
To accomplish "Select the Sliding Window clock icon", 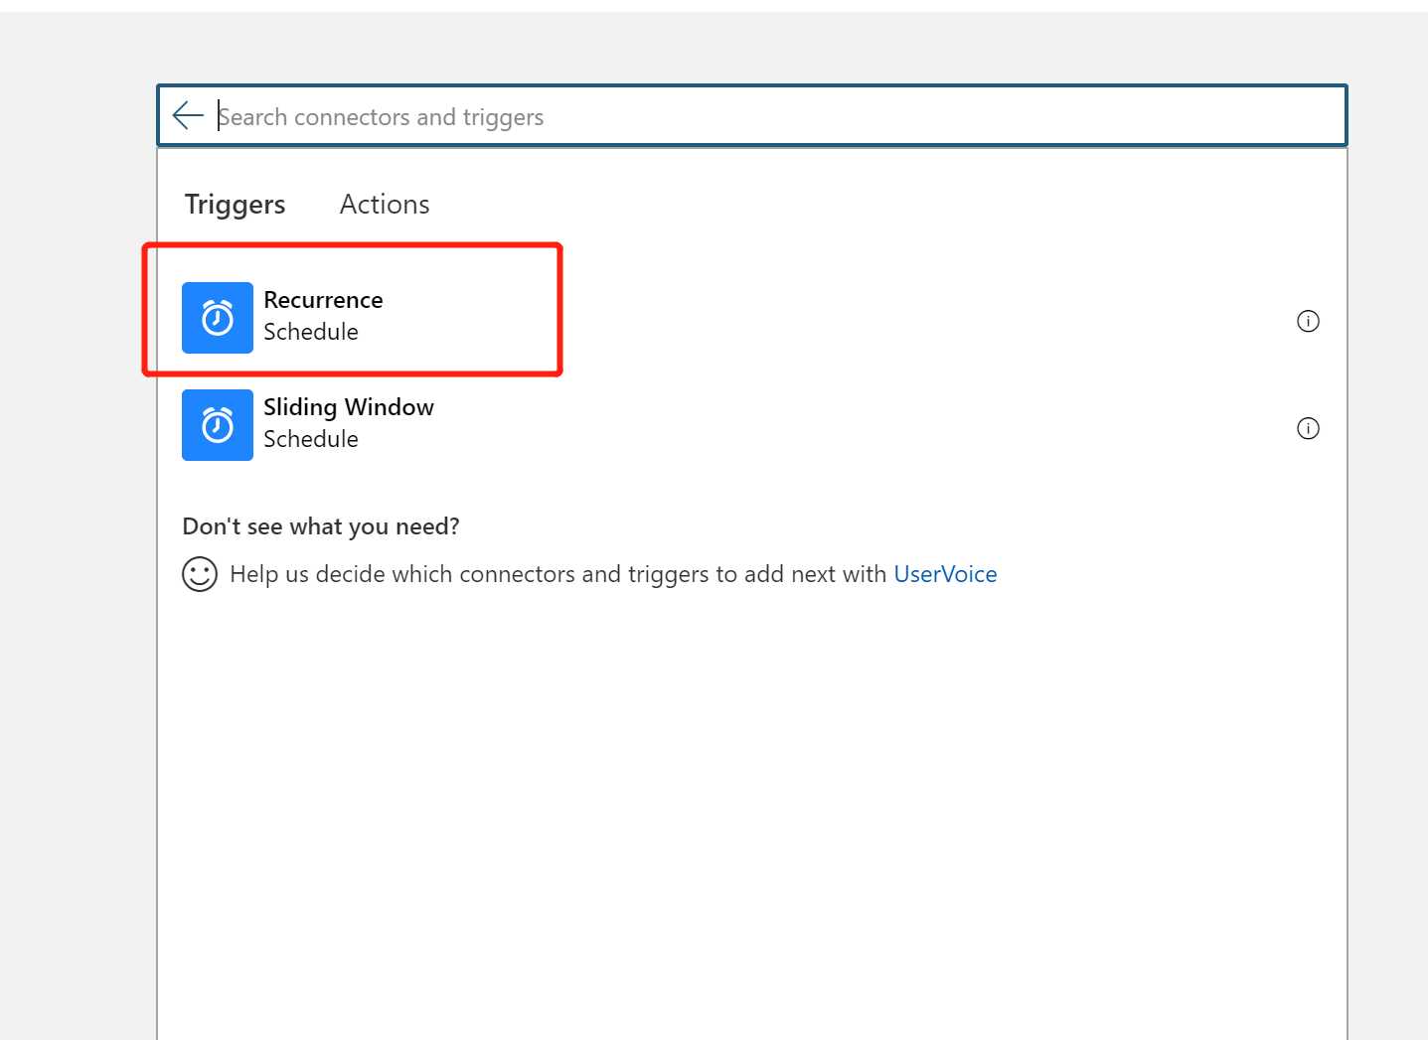I will click(218, 425).
